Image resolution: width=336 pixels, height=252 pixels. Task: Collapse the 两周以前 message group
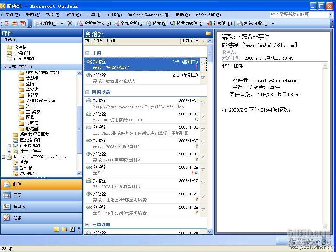point(88,92)
